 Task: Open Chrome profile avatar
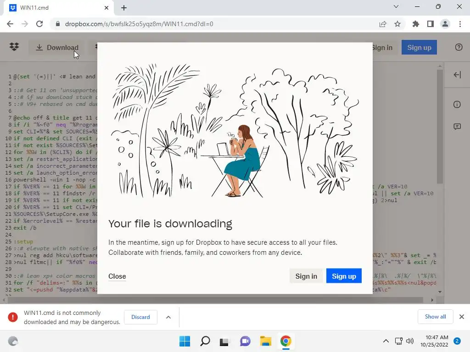pyautogui.click(x=445, y=24)
